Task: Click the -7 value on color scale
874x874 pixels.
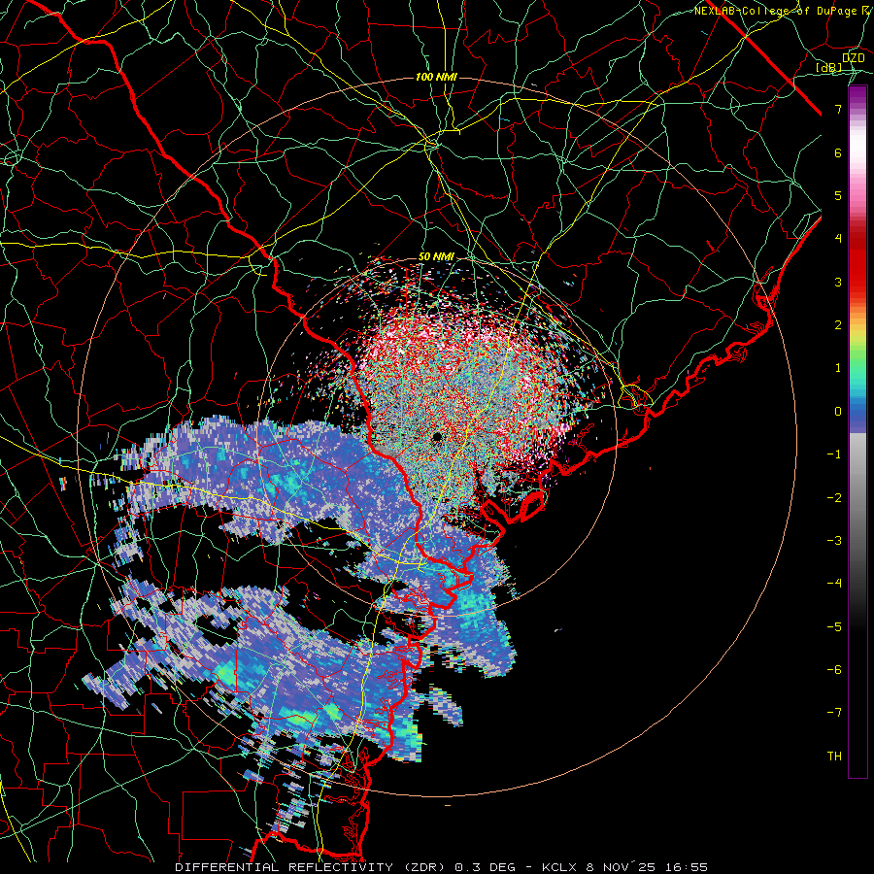Action: [x=834, y=713]
